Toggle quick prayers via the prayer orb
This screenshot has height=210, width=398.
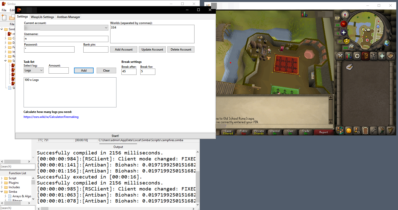coord(344,33)
